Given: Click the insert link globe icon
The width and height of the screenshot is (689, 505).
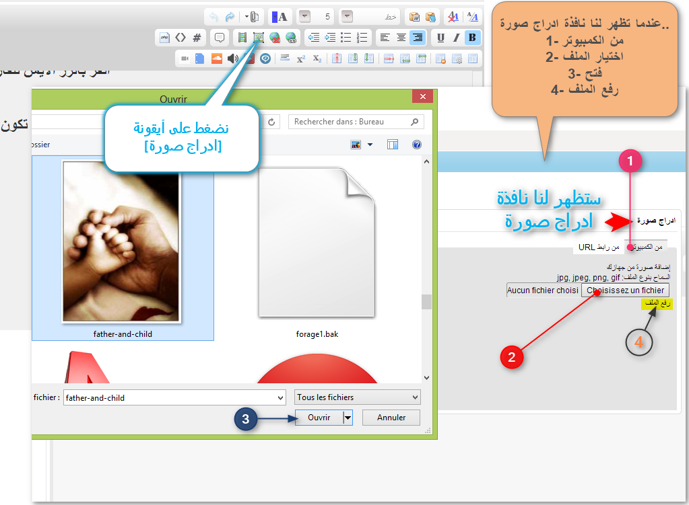Looking at the screenshot, I should pos(291,38).
